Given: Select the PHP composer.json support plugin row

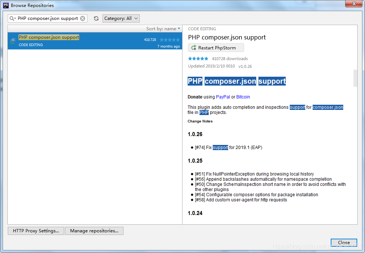Looking at the screenshot, I should pyautogui.click(x=95, y=41).
